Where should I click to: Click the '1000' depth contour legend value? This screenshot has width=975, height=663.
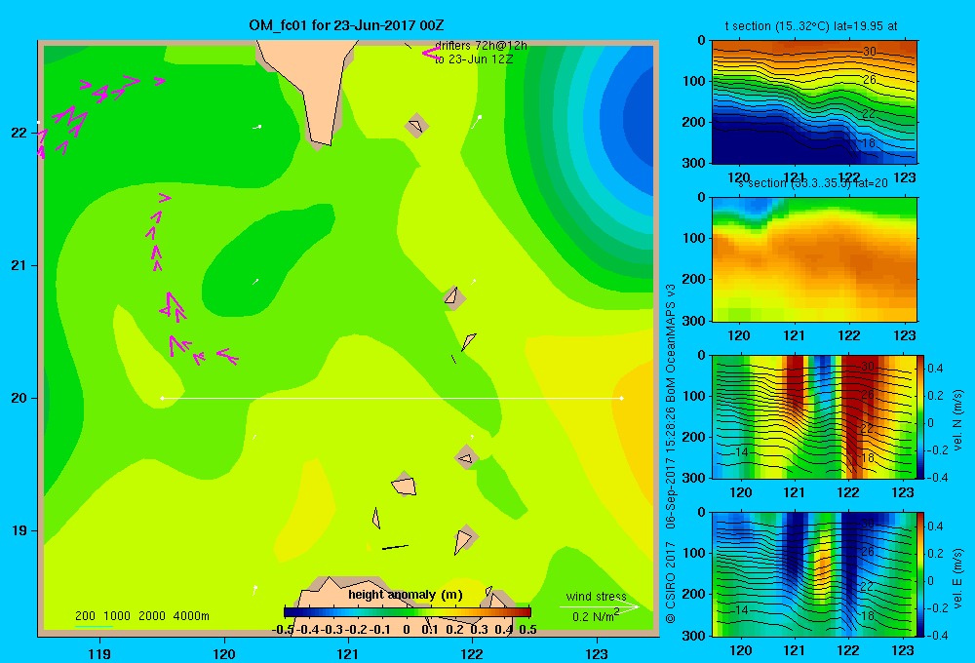click(x=116, y=616)
